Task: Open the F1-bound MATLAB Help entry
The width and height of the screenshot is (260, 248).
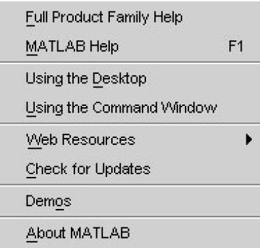Action: pos(130,46)
